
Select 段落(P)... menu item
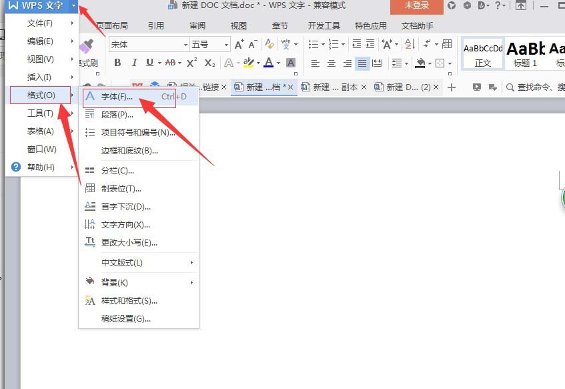click(139, 115)
